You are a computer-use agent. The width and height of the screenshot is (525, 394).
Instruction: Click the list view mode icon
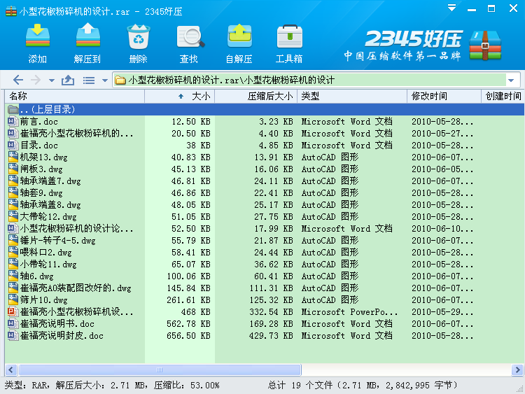pyautogui.click(x=89, y=80)
